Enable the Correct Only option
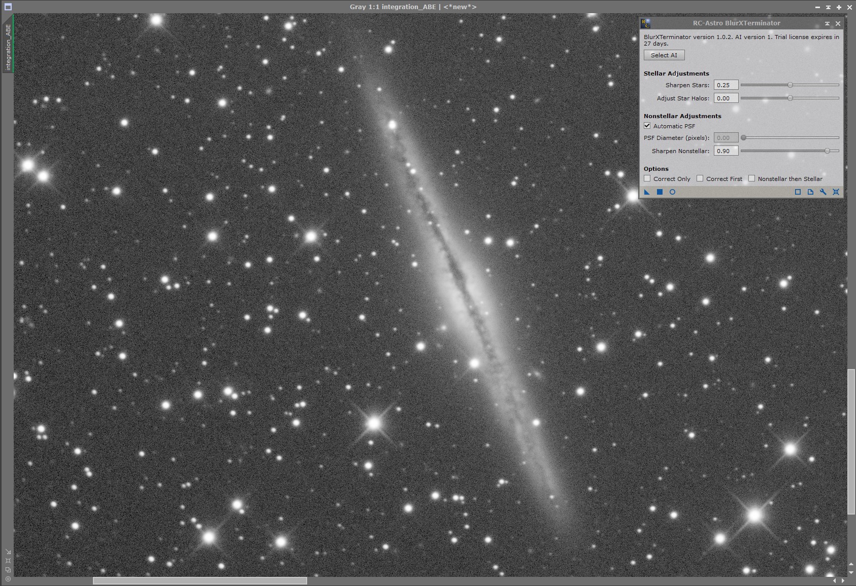The image size is (856, 586). (647, 178)
